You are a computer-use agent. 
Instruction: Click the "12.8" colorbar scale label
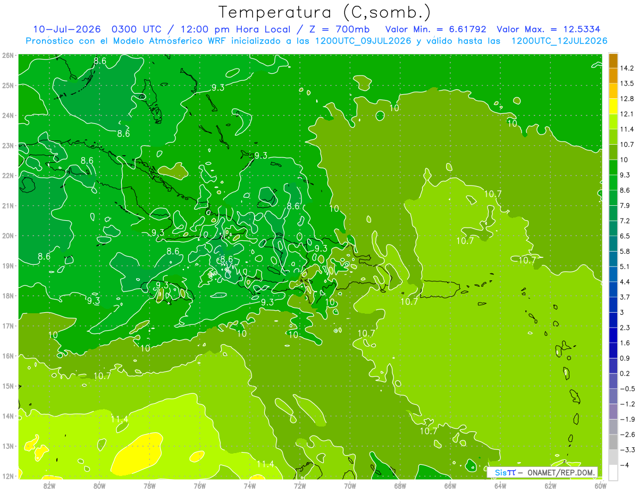point(626,99)
